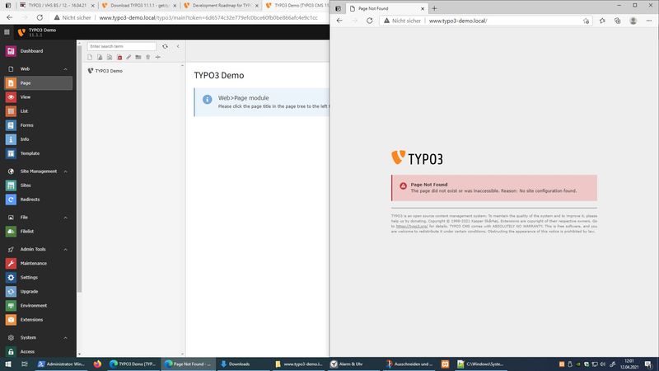Switch to the Download TYPO3 11.1.1 tab
The image size is (659, 371).
139,6
